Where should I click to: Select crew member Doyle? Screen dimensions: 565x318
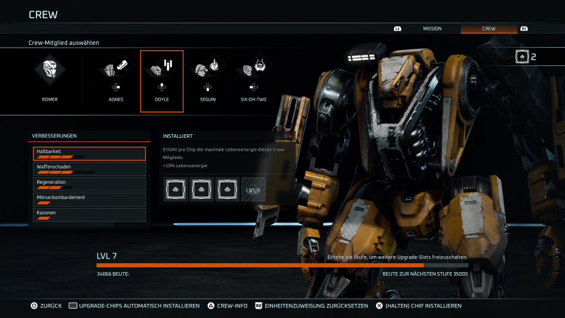162,81
